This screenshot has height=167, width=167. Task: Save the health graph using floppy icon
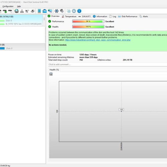(x=51, y=74)
